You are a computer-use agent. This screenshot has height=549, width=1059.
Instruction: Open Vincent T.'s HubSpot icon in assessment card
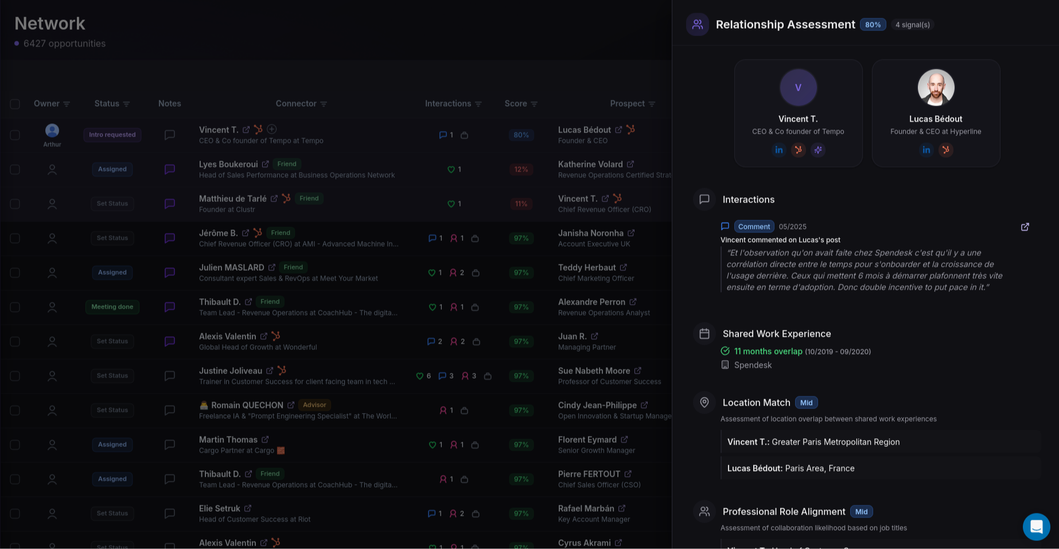pyautogui.click(x=798, y=150)
